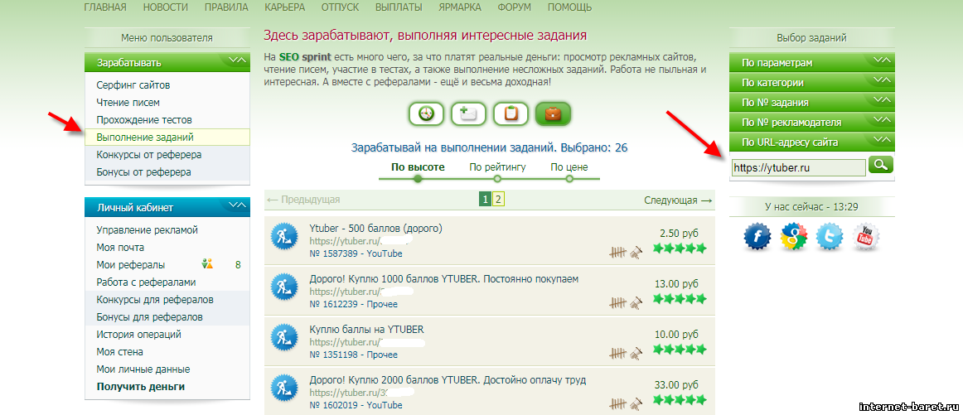Open the surfing clock icon button
This screenshot has width=963, height=415.
tap(426, 113)
